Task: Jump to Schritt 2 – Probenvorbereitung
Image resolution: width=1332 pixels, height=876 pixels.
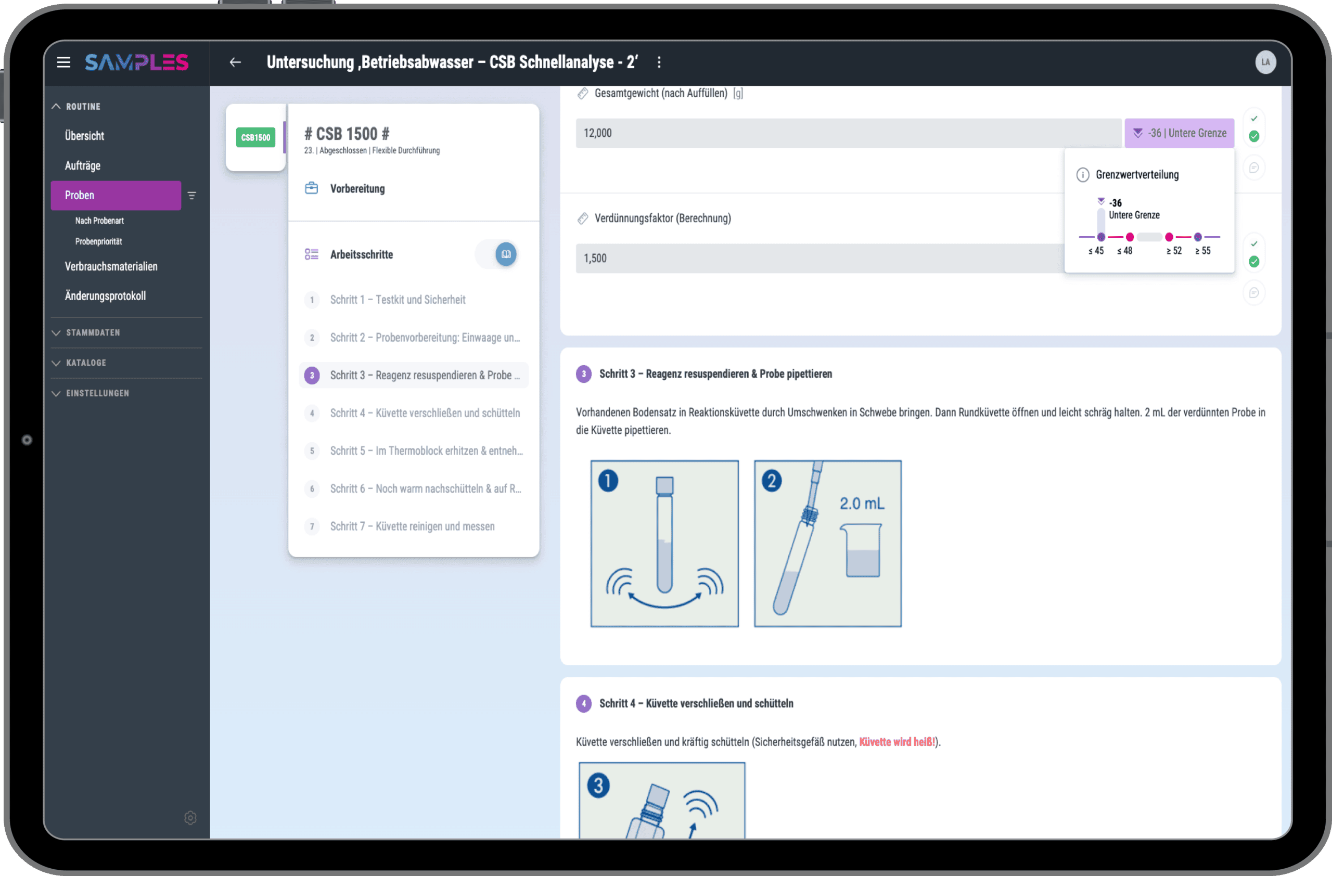Action: pos(413,337)
